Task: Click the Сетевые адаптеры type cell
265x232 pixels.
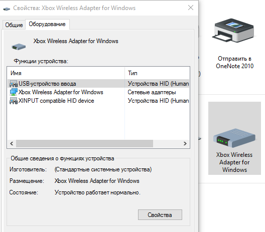Action: [x=152, y=92]
